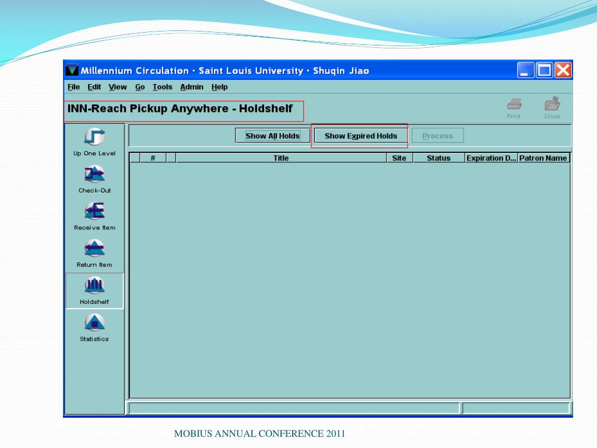Open the Holdshelf mode icon
The image size is (597, 448).
[x=94, y=286]
